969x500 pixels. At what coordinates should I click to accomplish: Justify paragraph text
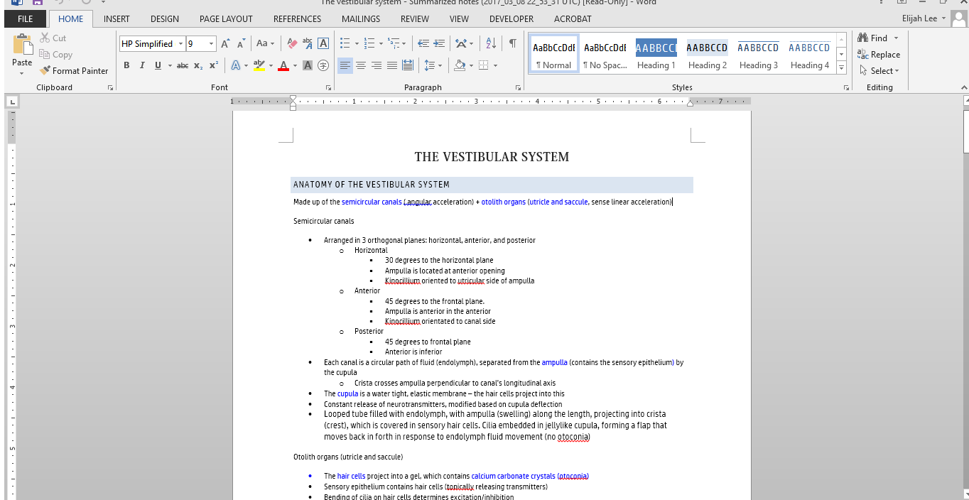point(391,65)
